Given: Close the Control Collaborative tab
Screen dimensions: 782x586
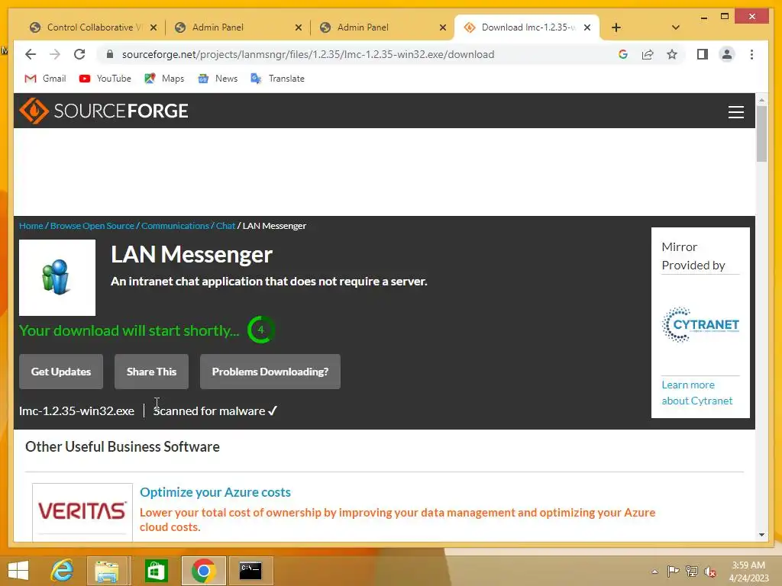Looking at the screenshot, I should pos(153,27).
